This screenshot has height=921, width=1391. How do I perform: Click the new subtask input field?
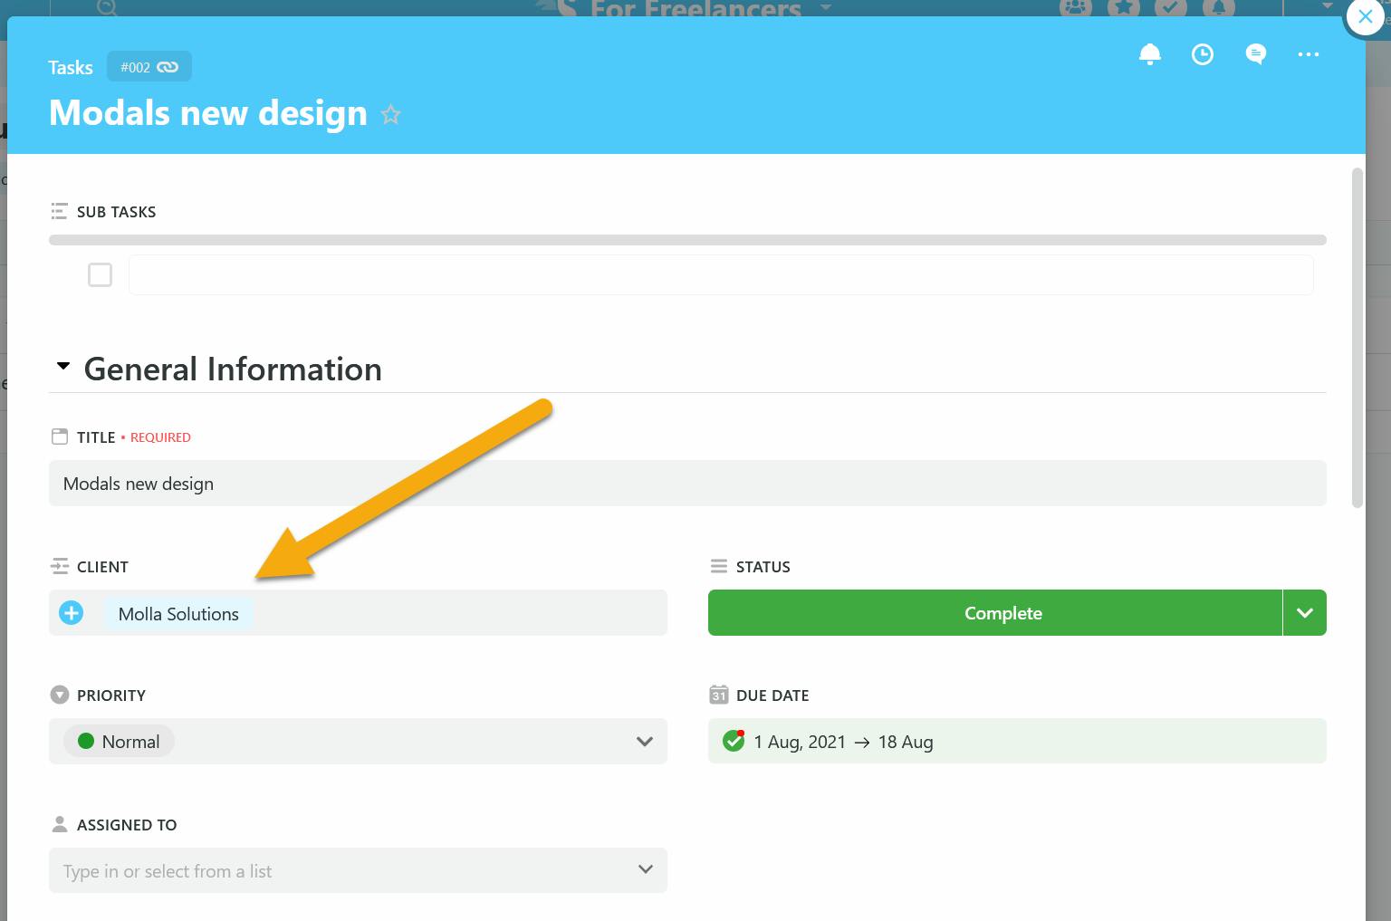click(x=720, y=274)
